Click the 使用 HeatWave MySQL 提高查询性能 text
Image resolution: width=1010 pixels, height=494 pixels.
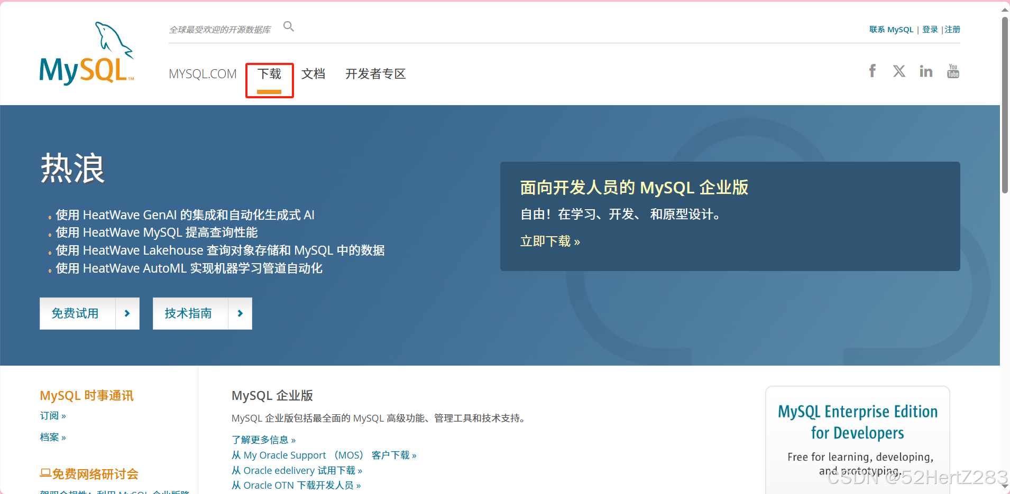coord(157,232)
